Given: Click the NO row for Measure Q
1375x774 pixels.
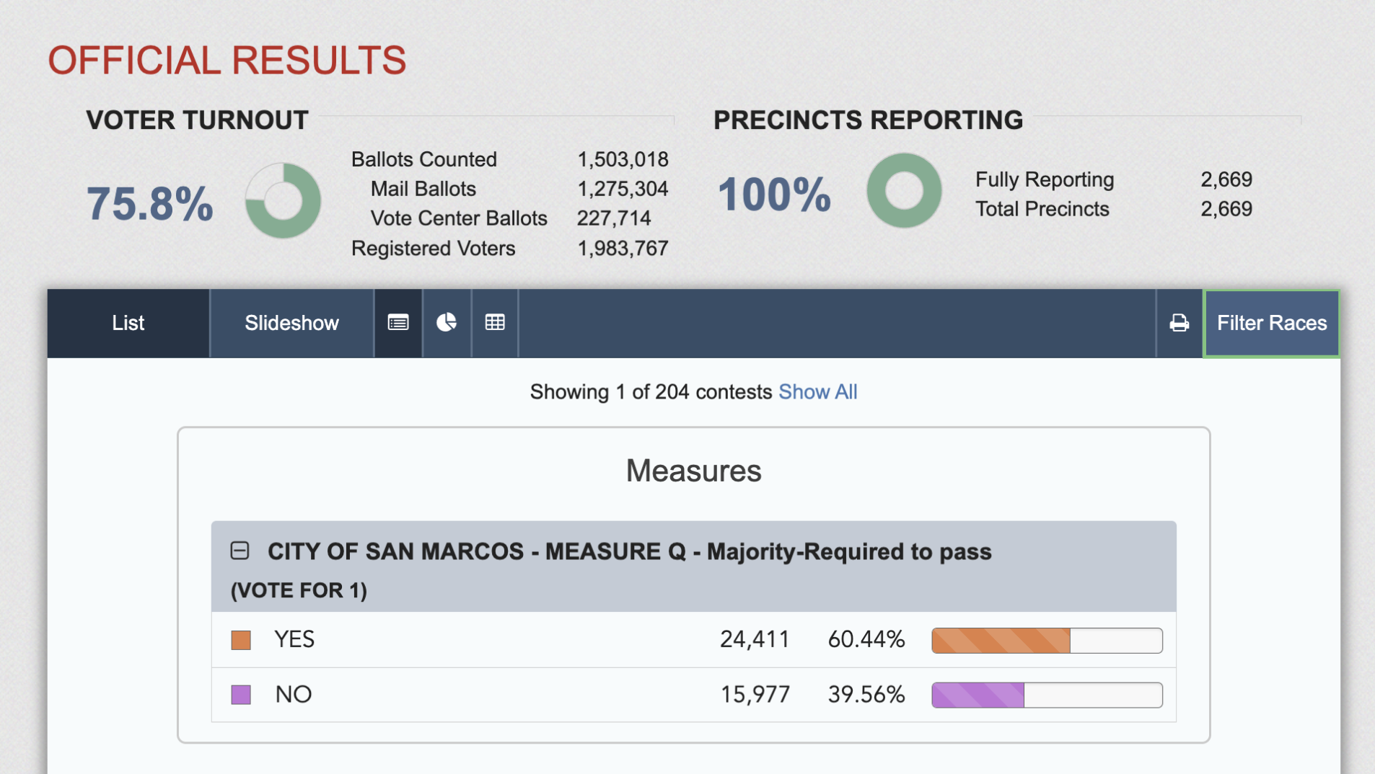Looking at the screenshot, I should pos(505,694).
